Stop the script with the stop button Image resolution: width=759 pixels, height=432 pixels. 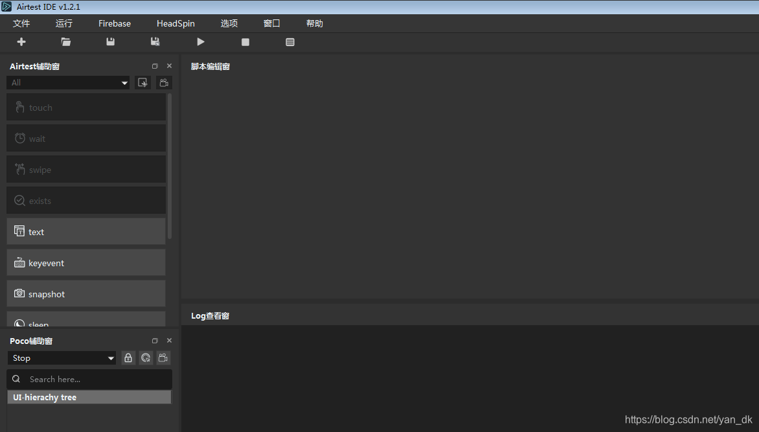click(245, 42)
